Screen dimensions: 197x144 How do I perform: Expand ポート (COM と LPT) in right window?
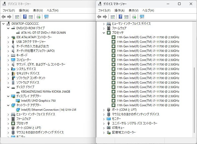pos(104,110)
